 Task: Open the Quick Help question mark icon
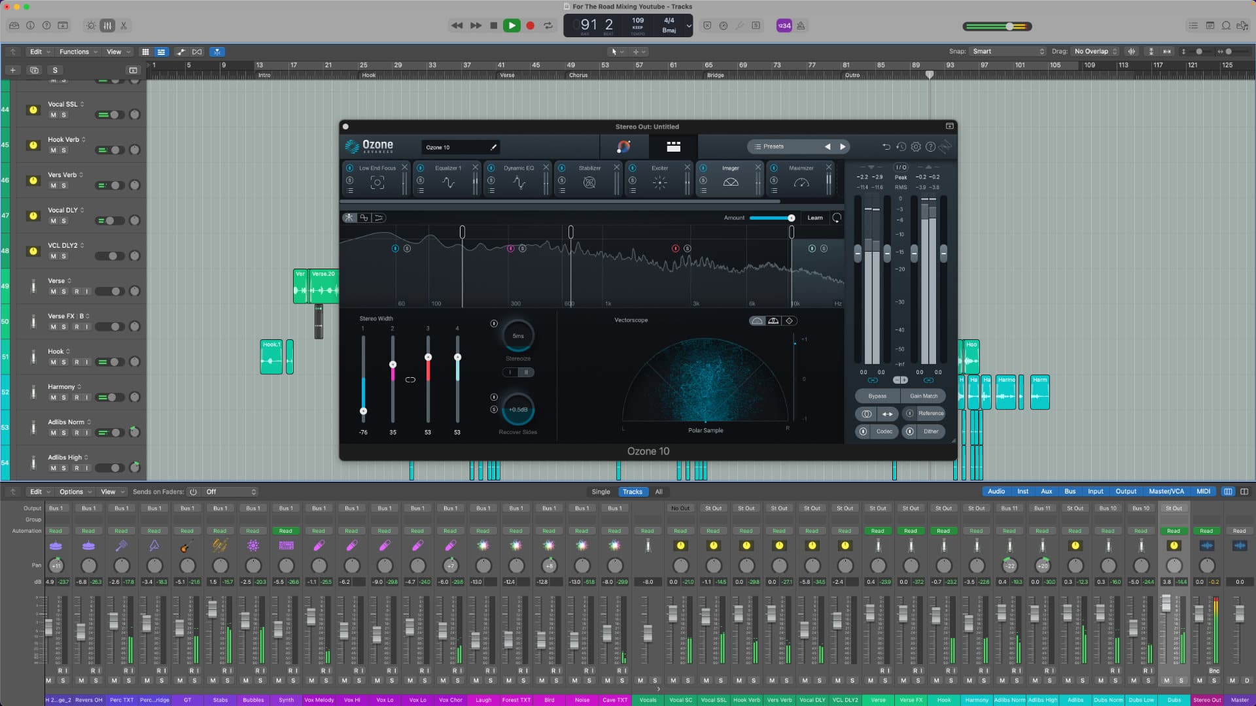point(46,25)
